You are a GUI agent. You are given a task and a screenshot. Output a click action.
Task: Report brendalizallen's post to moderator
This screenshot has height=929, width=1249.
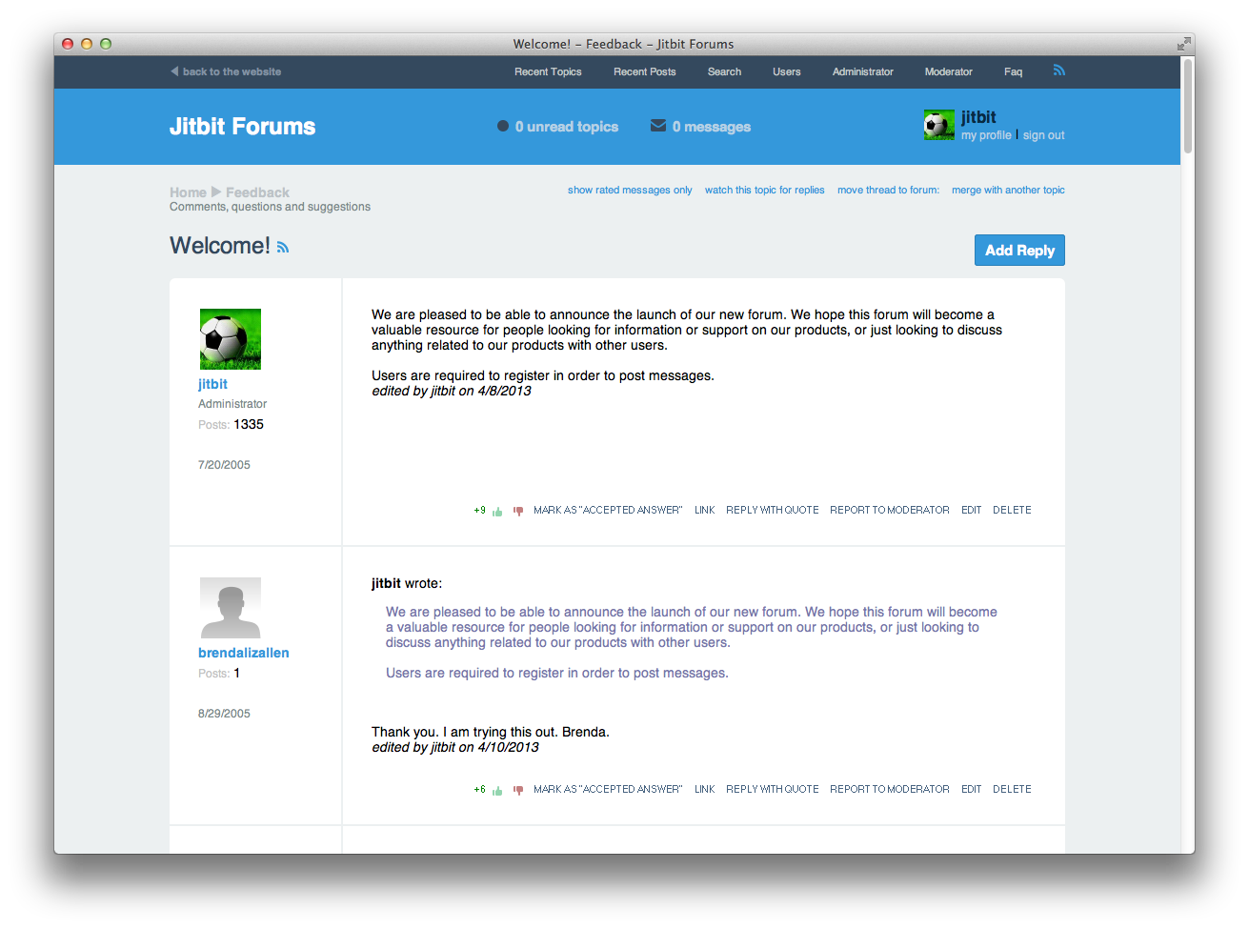pos(890,790)
